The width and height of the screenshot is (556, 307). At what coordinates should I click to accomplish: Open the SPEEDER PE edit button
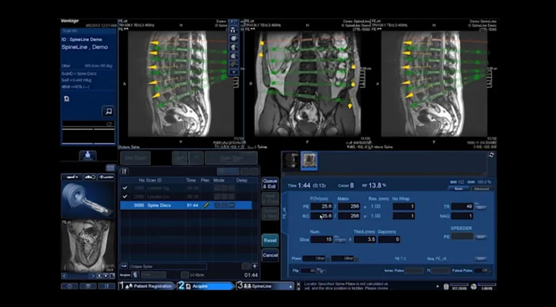[x=480, y=237]
